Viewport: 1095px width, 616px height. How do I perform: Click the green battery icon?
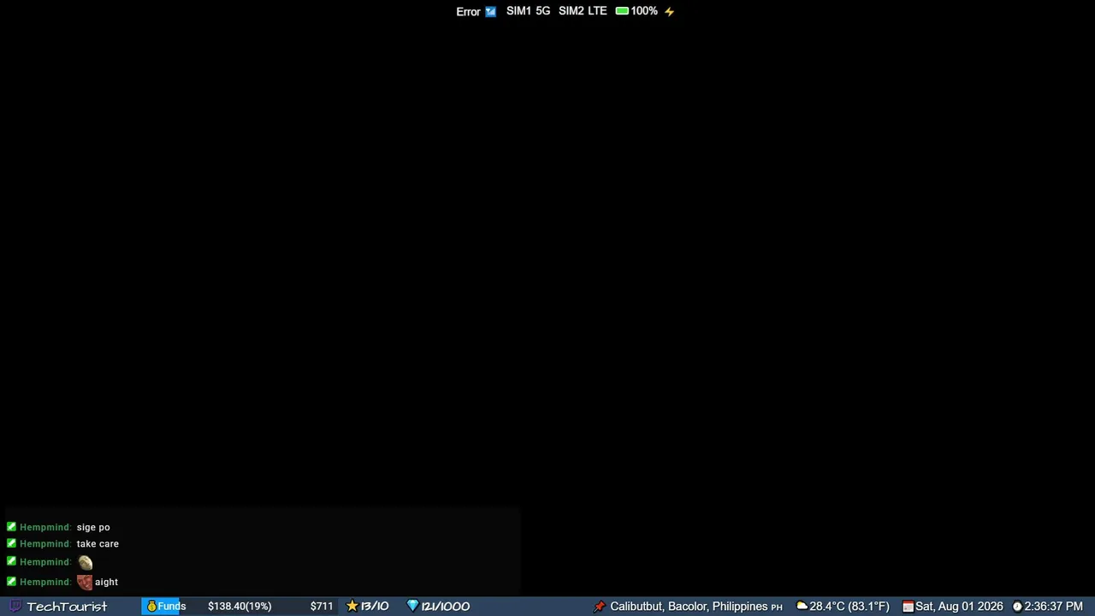point(622,11)
